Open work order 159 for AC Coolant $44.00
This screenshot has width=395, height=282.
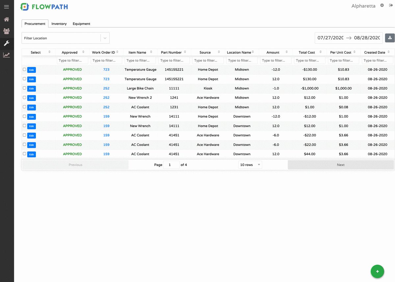tap(106, 154)
